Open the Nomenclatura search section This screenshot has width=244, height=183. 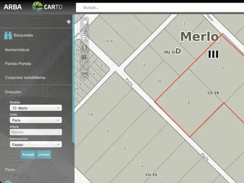click(17, 50)
